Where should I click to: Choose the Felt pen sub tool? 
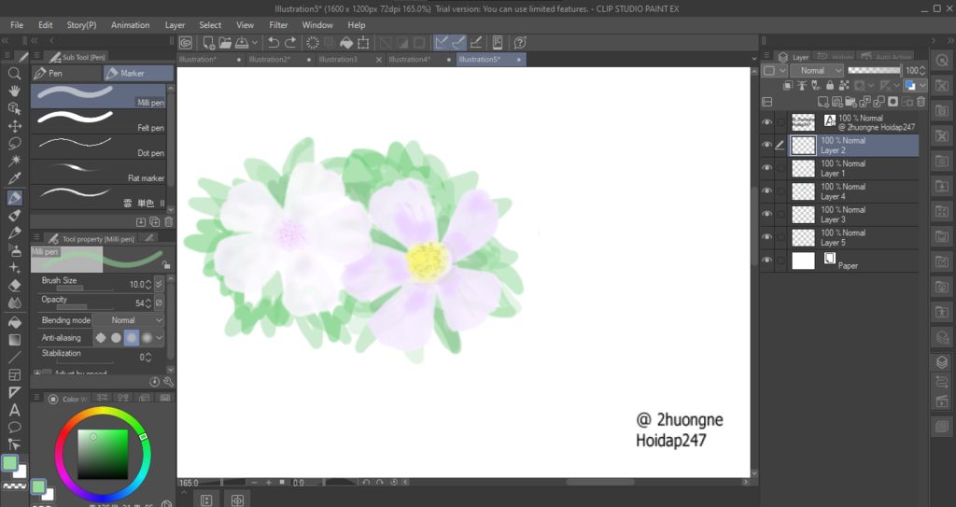point(99,122)
